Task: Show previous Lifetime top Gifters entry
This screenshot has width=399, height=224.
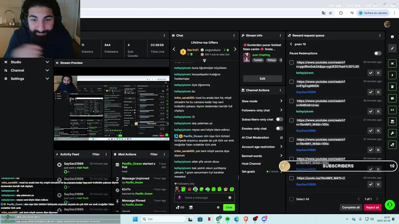Action: coord(174,49)
